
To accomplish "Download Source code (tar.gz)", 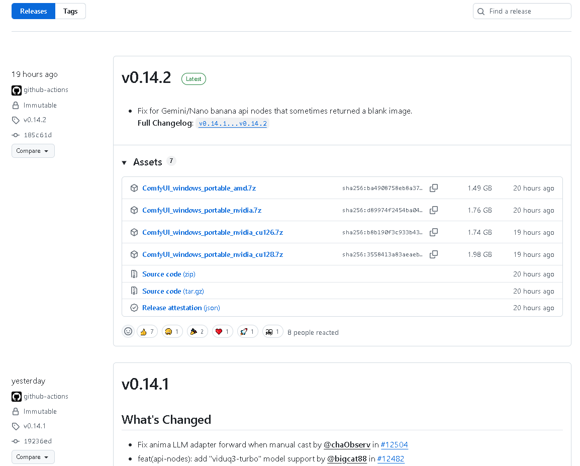I will (173, 291).
